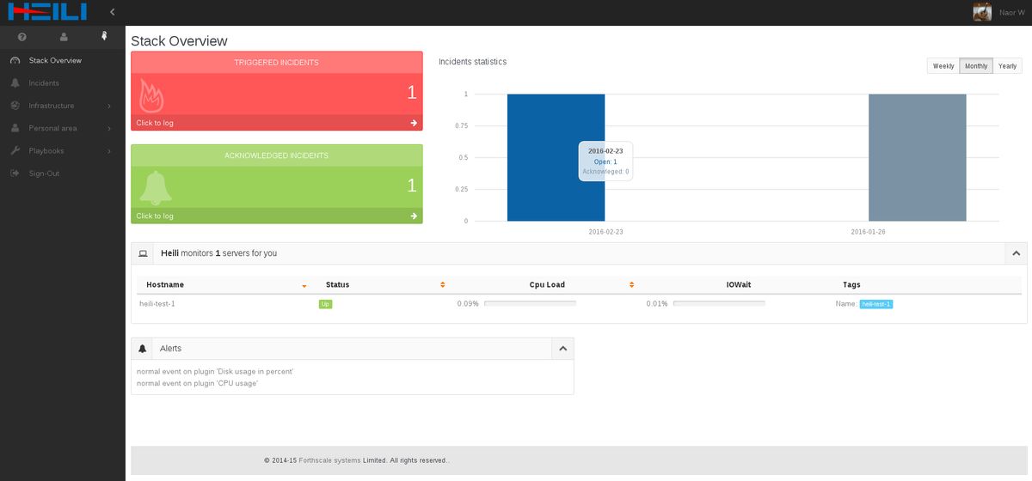Screen dimensions: 1032x481
Task: Collapse the sidebar with the left chevron
Action: coord(113,12)
